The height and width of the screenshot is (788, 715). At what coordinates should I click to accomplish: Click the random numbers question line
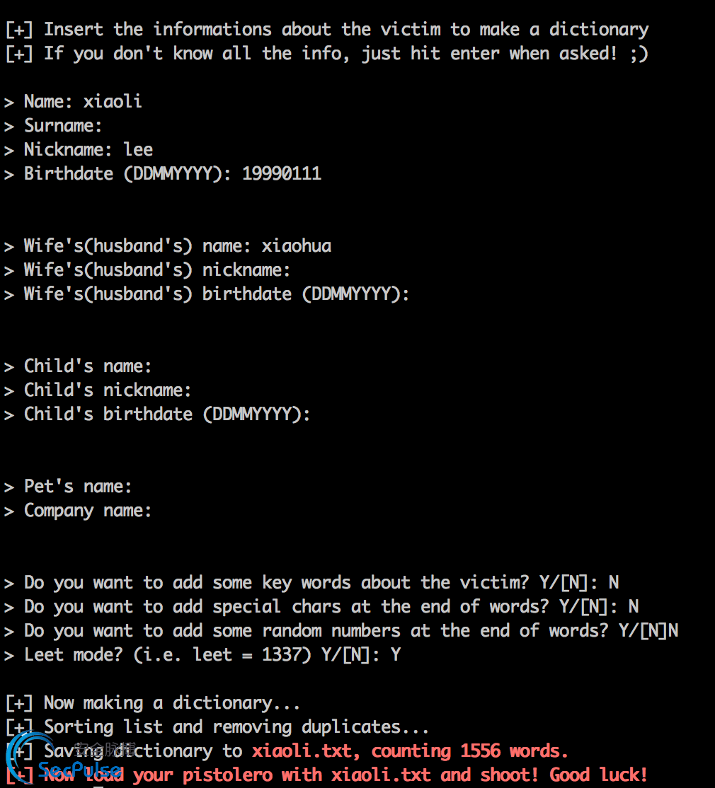pyautogui.click(x=341, y=631)
